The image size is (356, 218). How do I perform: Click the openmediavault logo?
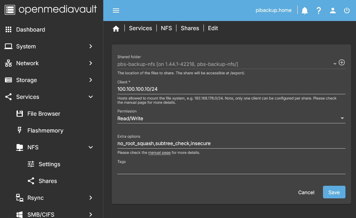coord(51,9)
